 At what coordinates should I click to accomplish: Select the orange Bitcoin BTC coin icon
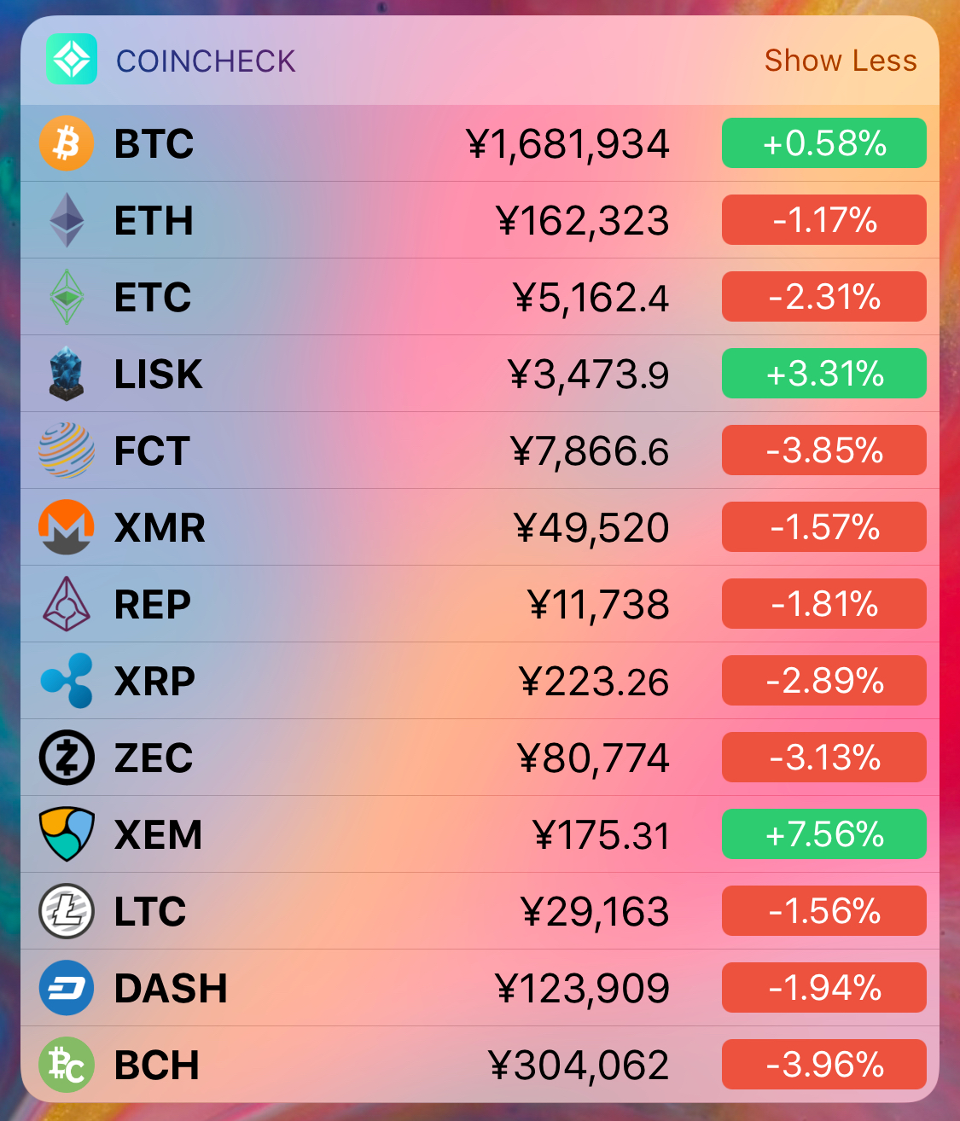[x=67, y=143]
